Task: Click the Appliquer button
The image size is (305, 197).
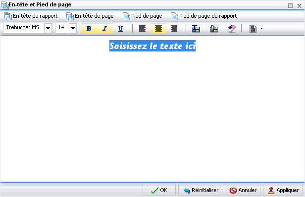Action: tap(283, 190)
